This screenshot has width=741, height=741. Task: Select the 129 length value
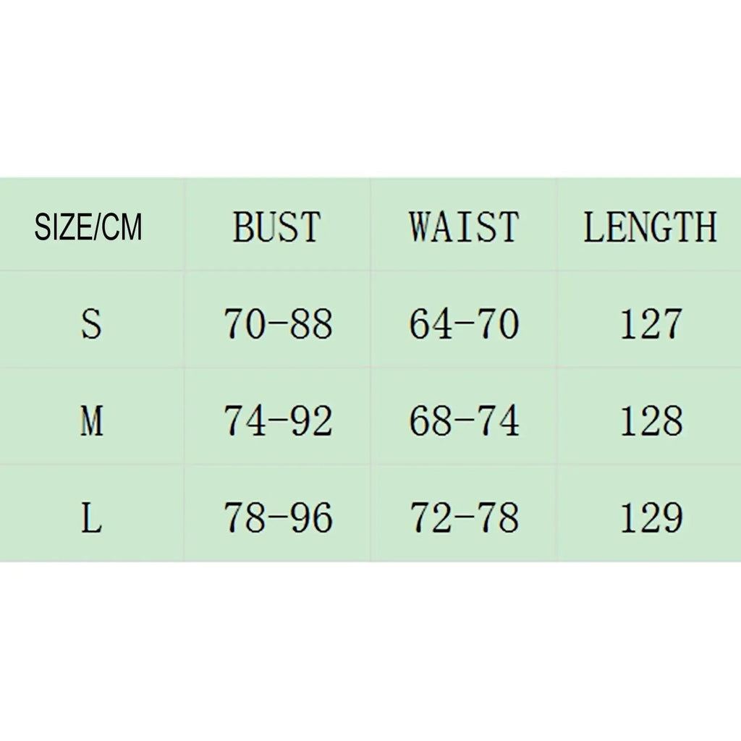click(651, 517)
